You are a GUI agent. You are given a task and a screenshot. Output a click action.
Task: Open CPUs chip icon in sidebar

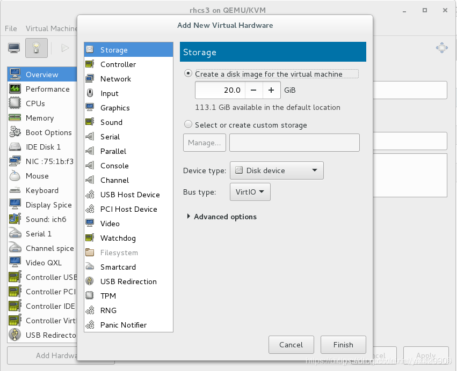click(15, 103)
